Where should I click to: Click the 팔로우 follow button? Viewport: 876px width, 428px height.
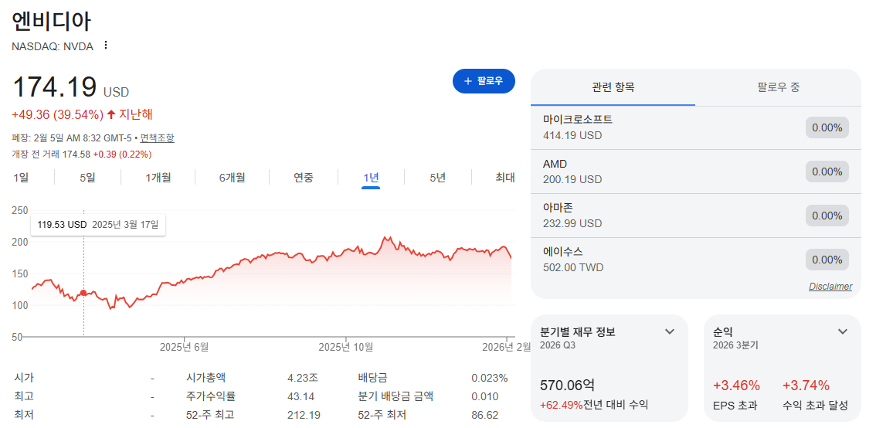484,81
